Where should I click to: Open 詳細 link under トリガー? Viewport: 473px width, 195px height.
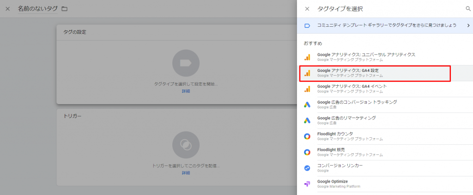click(x=186, y=173)
